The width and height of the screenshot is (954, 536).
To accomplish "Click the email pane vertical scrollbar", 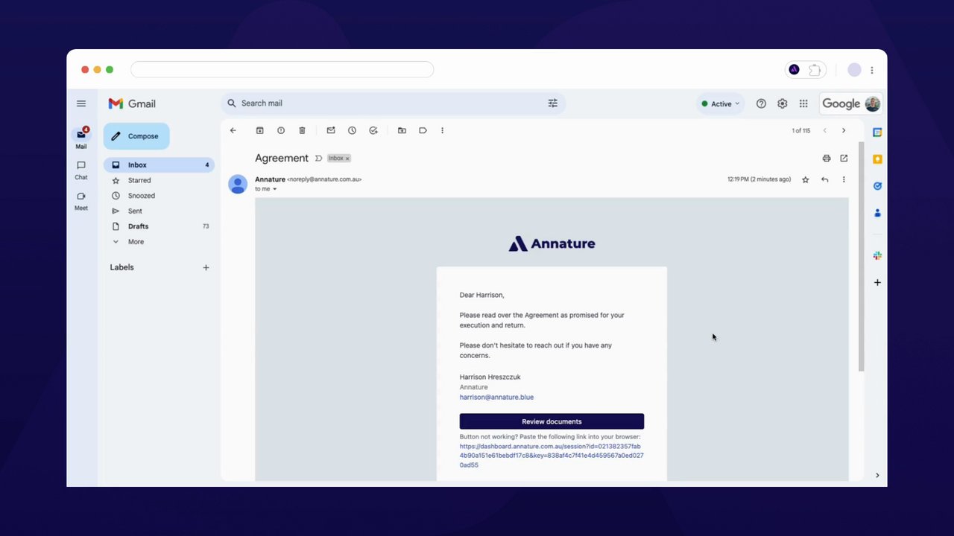I will click(x=861, y=257).
